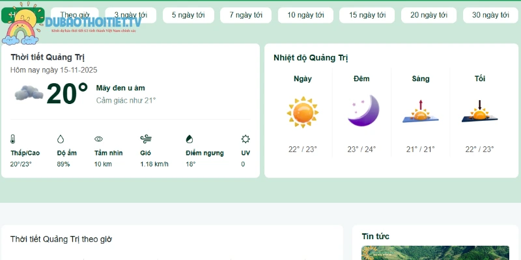Click the water drop icon above Độ ẩm
The image size is (521, 260).
pos(61,139)
